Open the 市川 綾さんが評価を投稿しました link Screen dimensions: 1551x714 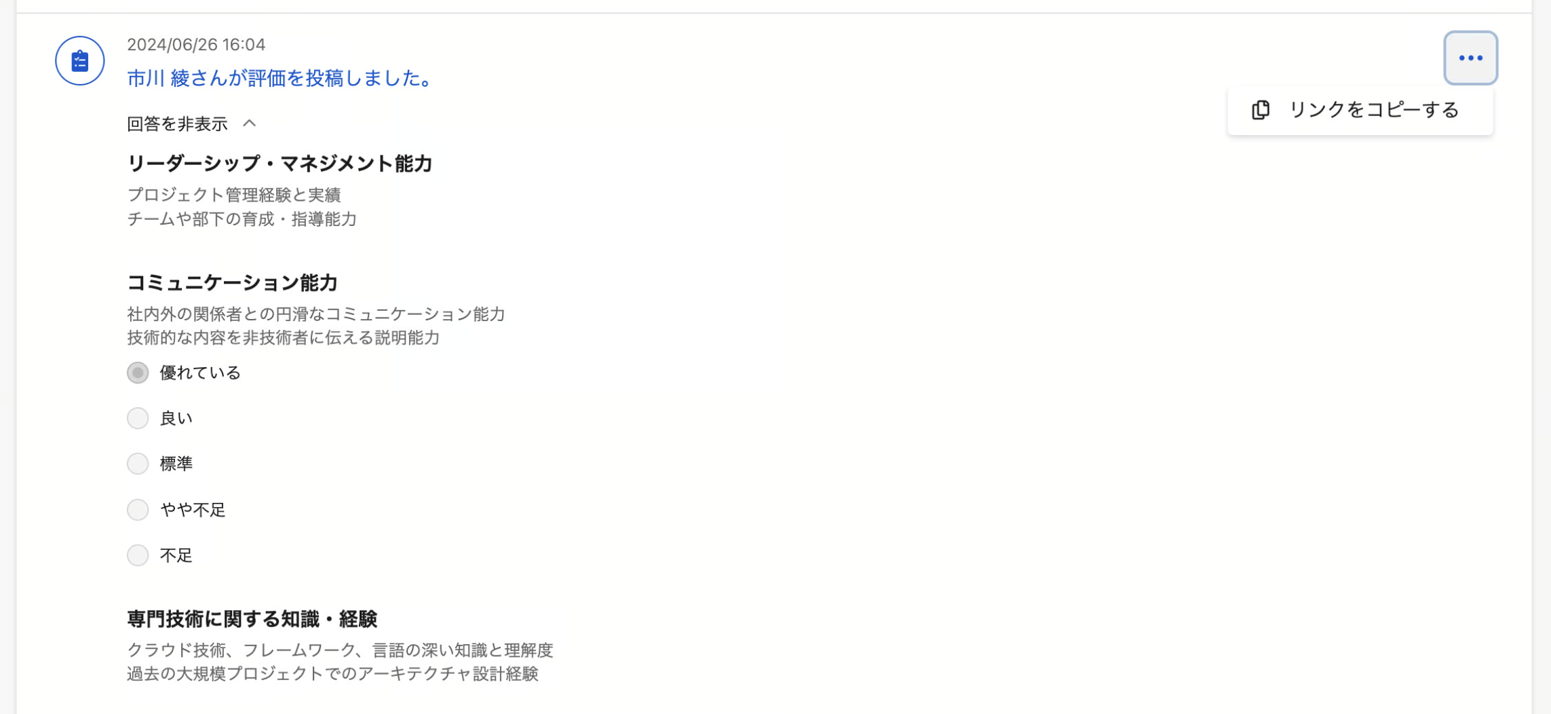pos(281,79)
